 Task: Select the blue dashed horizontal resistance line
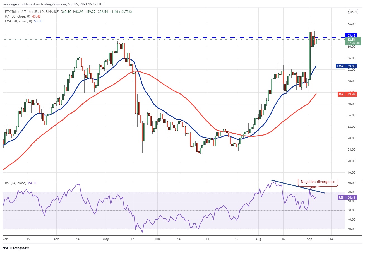click(195, 37)
